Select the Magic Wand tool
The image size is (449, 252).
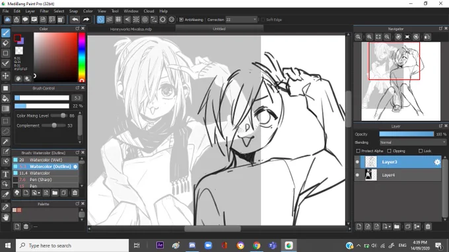click(6, 142)
